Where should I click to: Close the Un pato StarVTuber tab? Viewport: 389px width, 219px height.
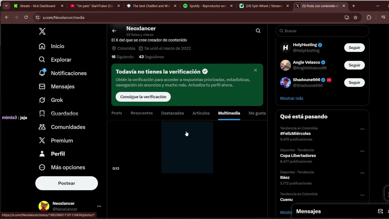[119, 6]
